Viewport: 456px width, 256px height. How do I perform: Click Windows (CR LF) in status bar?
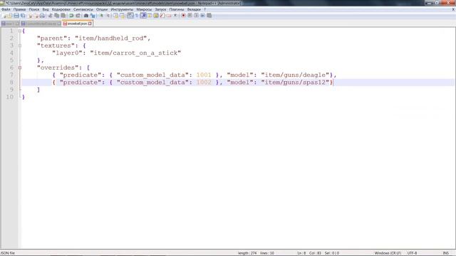(x=388, y=253)
